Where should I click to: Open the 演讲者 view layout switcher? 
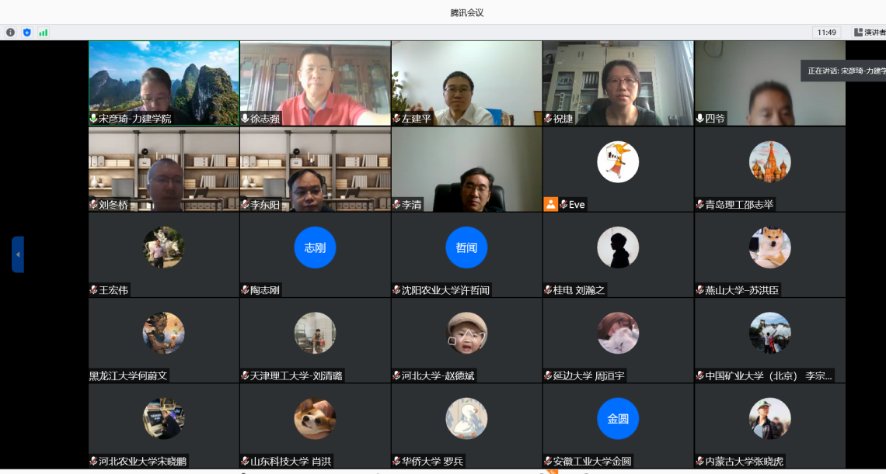[869, 33]
